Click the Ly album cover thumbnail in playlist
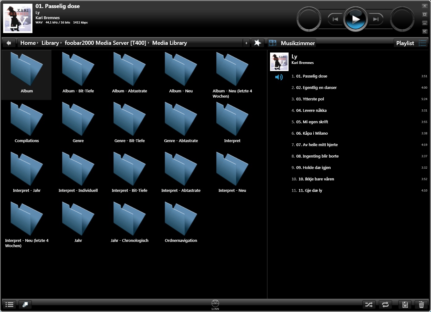The height and width of the screenshot is (312, 431). click(279, 61)
